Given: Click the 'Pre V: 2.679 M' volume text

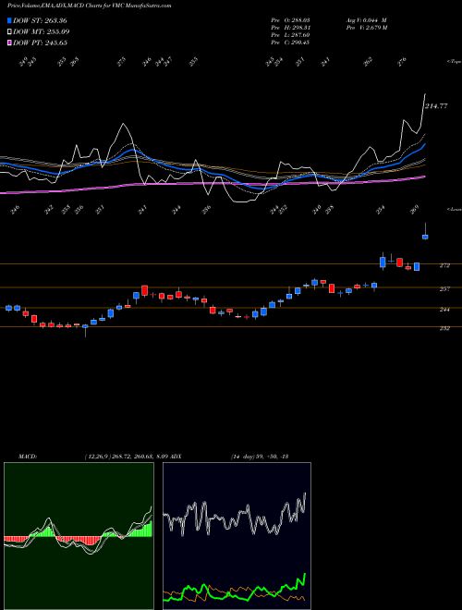Looking at the screenshot, I should tap(366, 28).
